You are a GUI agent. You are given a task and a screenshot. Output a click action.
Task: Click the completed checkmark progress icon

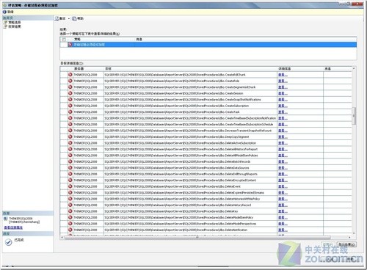9,242
